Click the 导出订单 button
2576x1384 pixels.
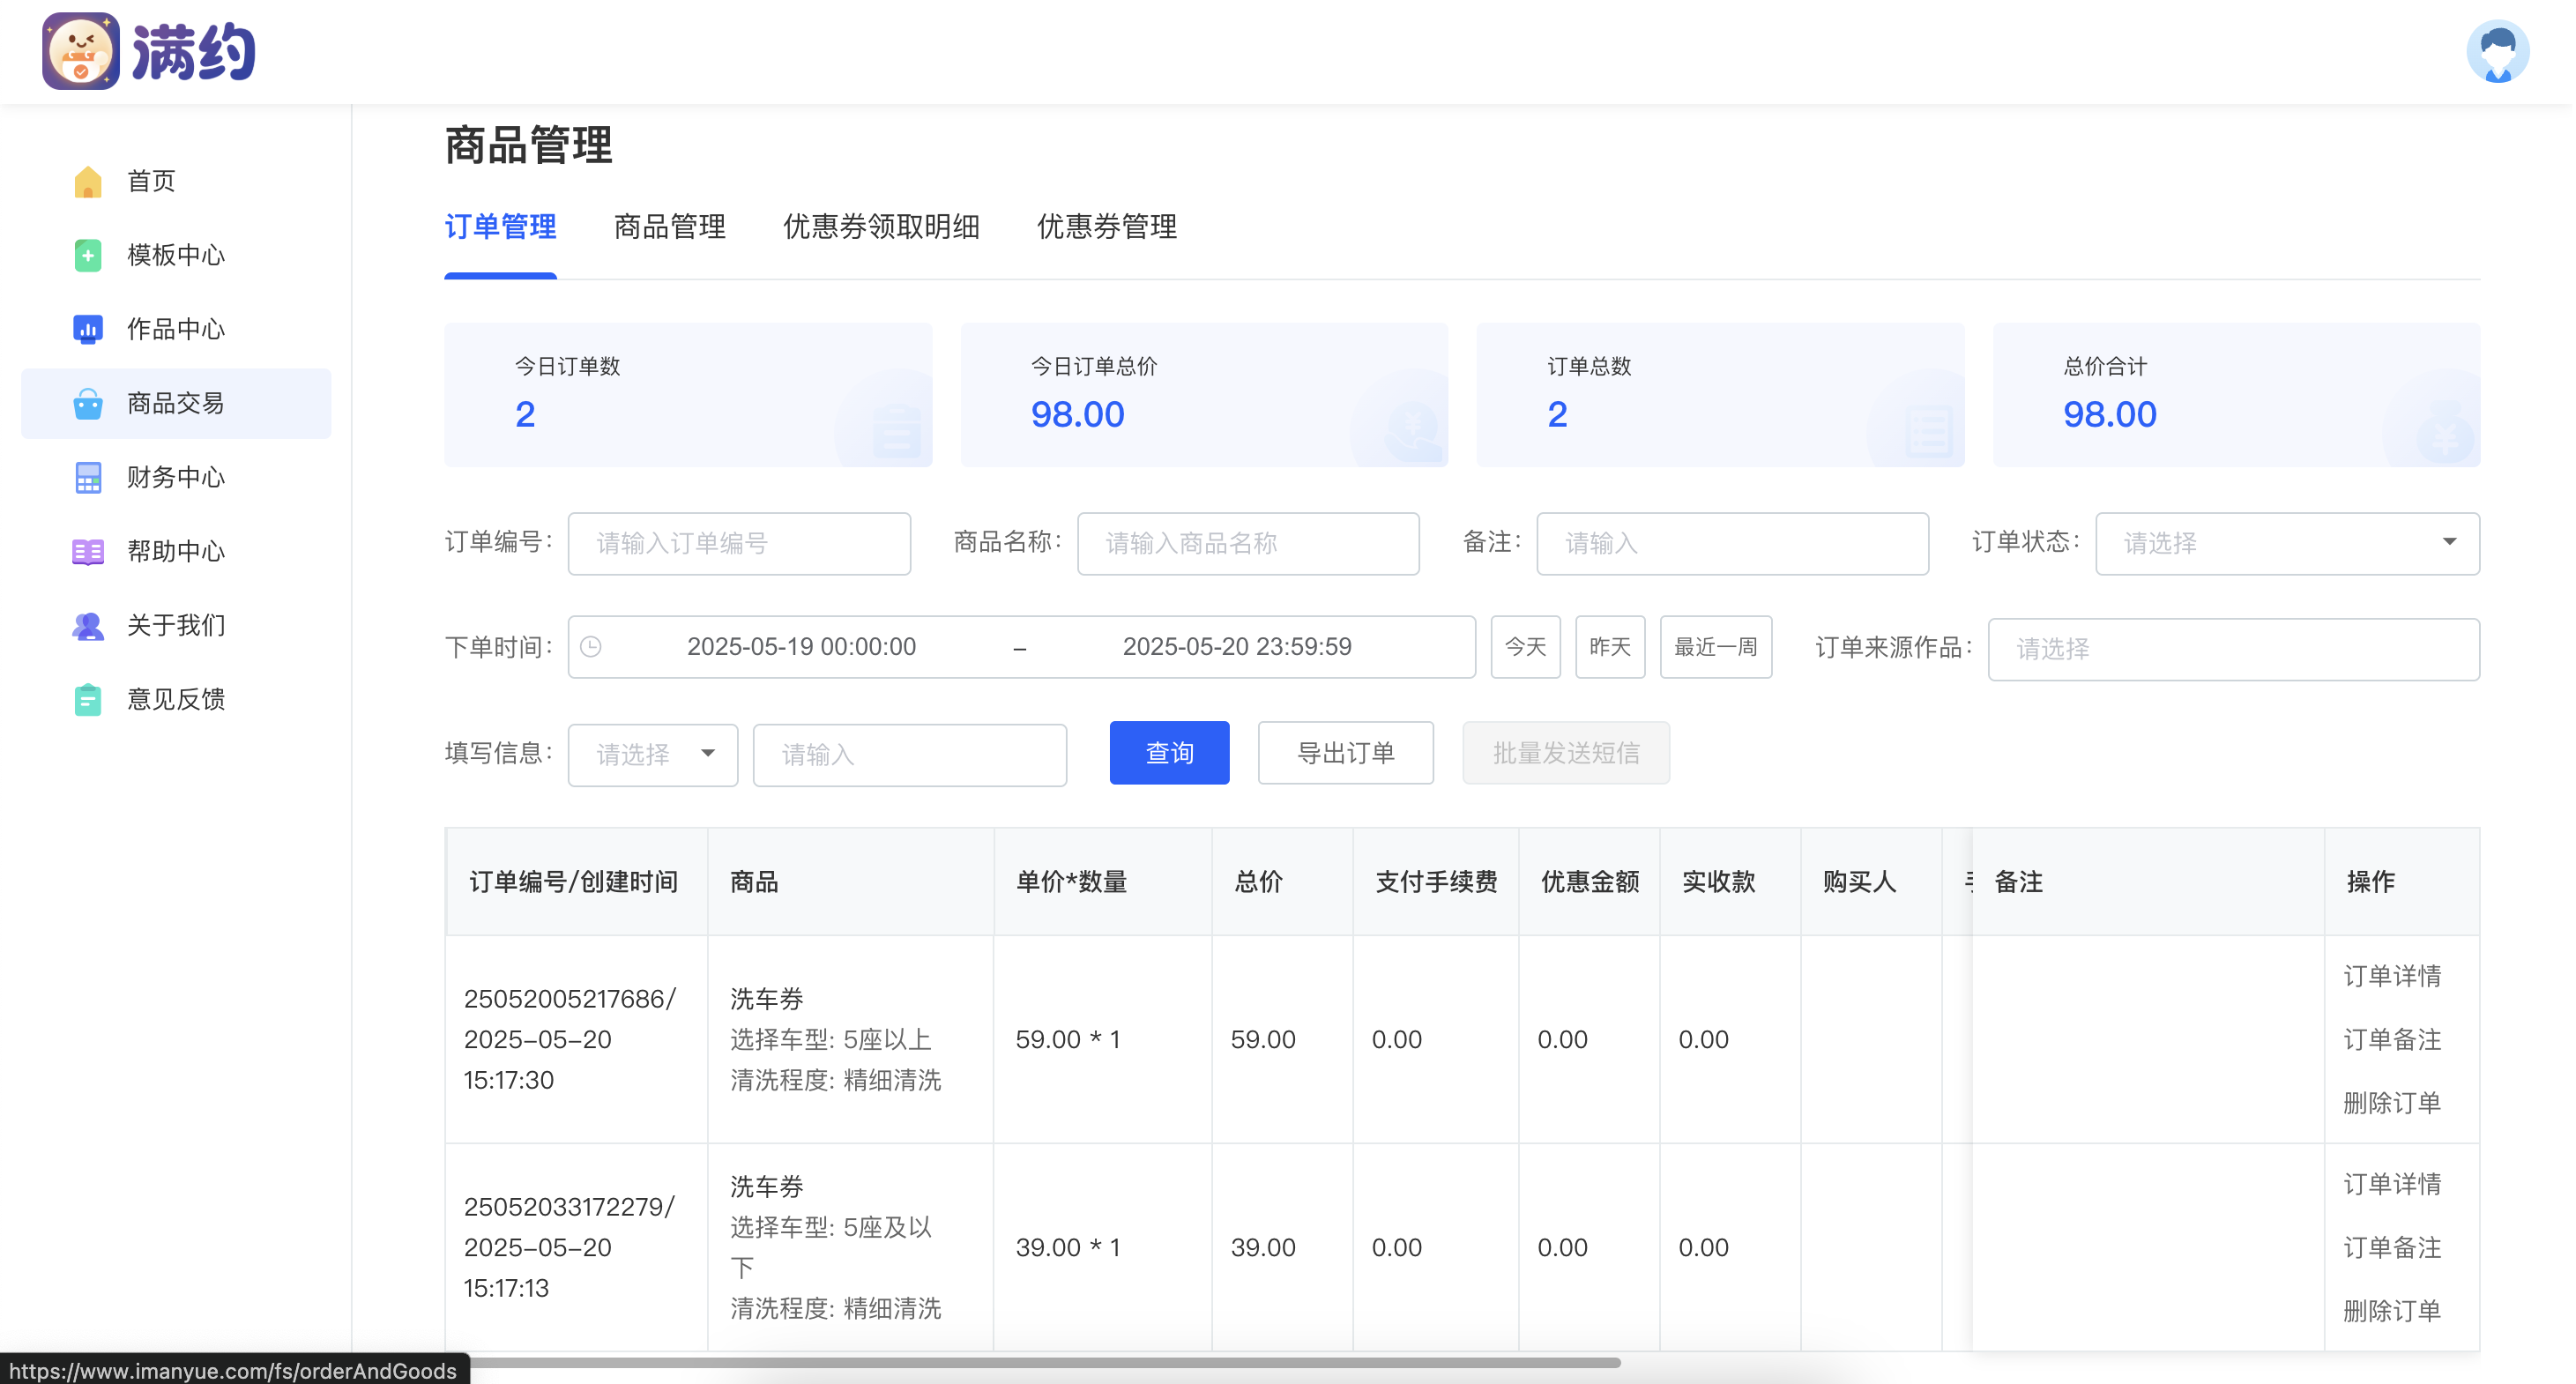(1344, 753)
